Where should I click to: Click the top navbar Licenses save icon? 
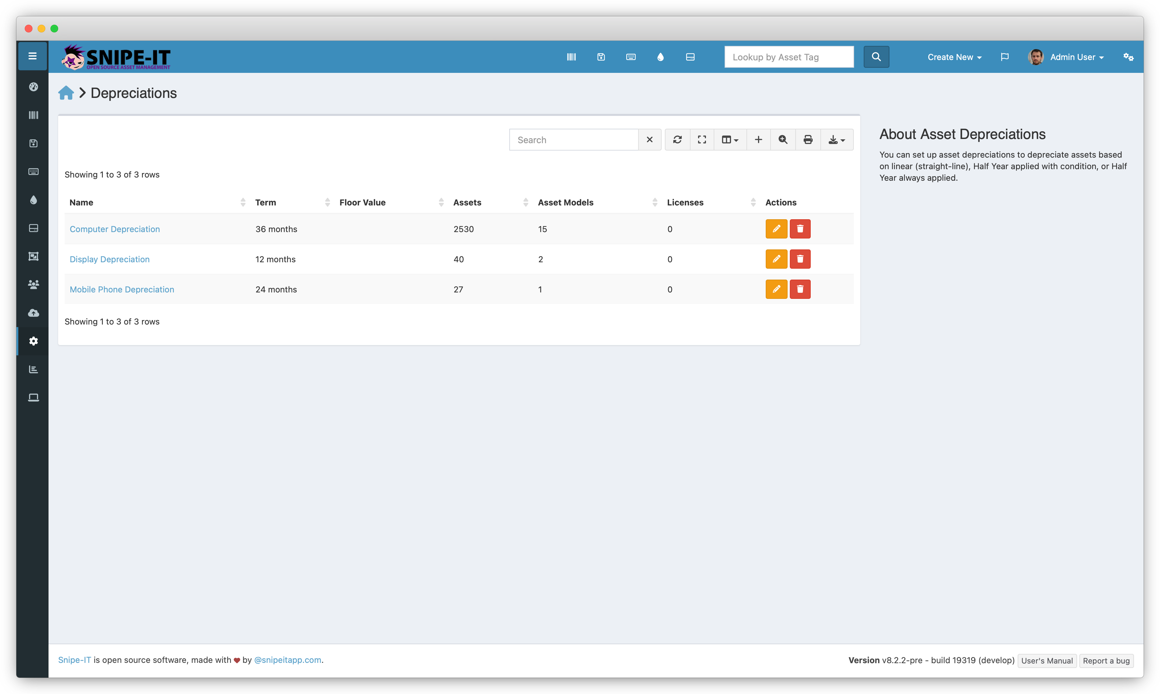(x=601, y=57)
